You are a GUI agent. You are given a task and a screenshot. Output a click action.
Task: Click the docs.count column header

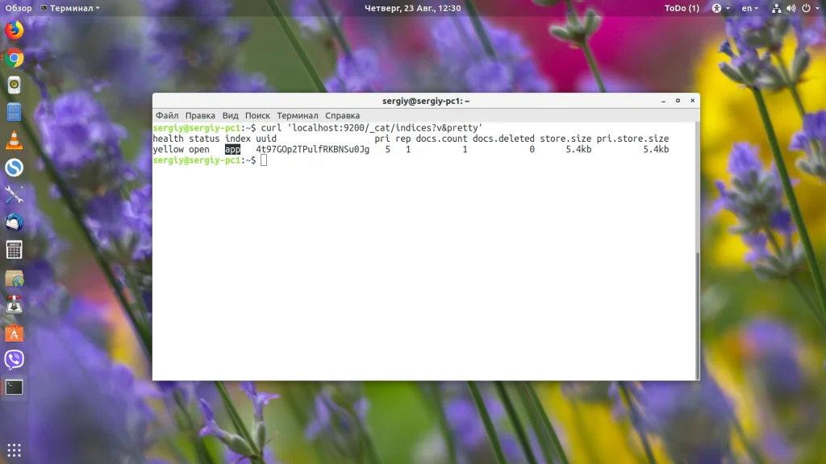[441, 139]
